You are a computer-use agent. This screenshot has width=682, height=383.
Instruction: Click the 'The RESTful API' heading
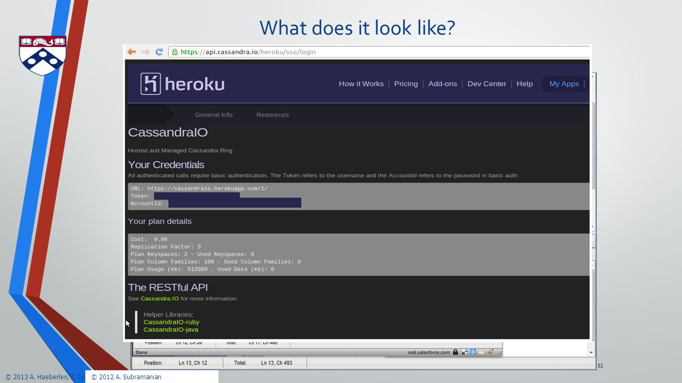click(x=168, y=287)
